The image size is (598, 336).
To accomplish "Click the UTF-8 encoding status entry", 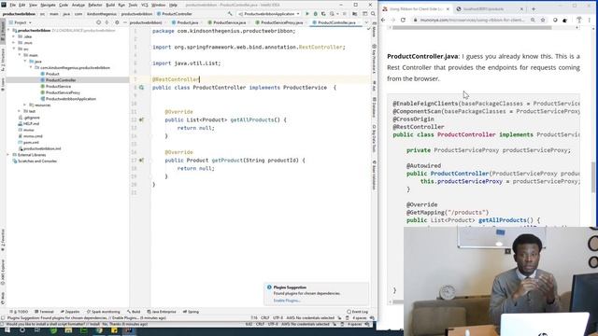I will pos(278,317).
